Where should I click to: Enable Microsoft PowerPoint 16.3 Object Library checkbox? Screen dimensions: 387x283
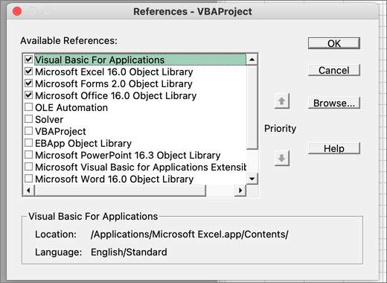[x=29, y=155]
